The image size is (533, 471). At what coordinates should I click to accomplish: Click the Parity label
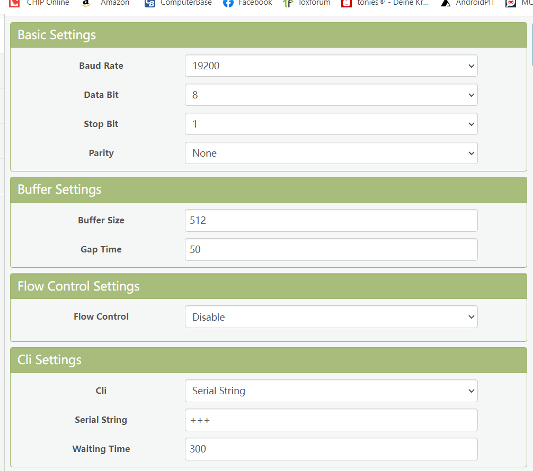101,153
